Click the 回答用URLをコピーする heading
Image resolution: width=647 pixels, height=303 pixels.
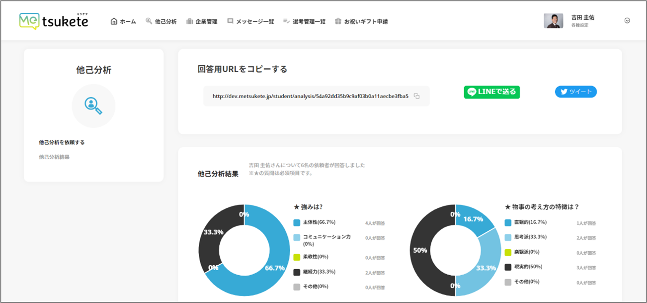[243, 69]
